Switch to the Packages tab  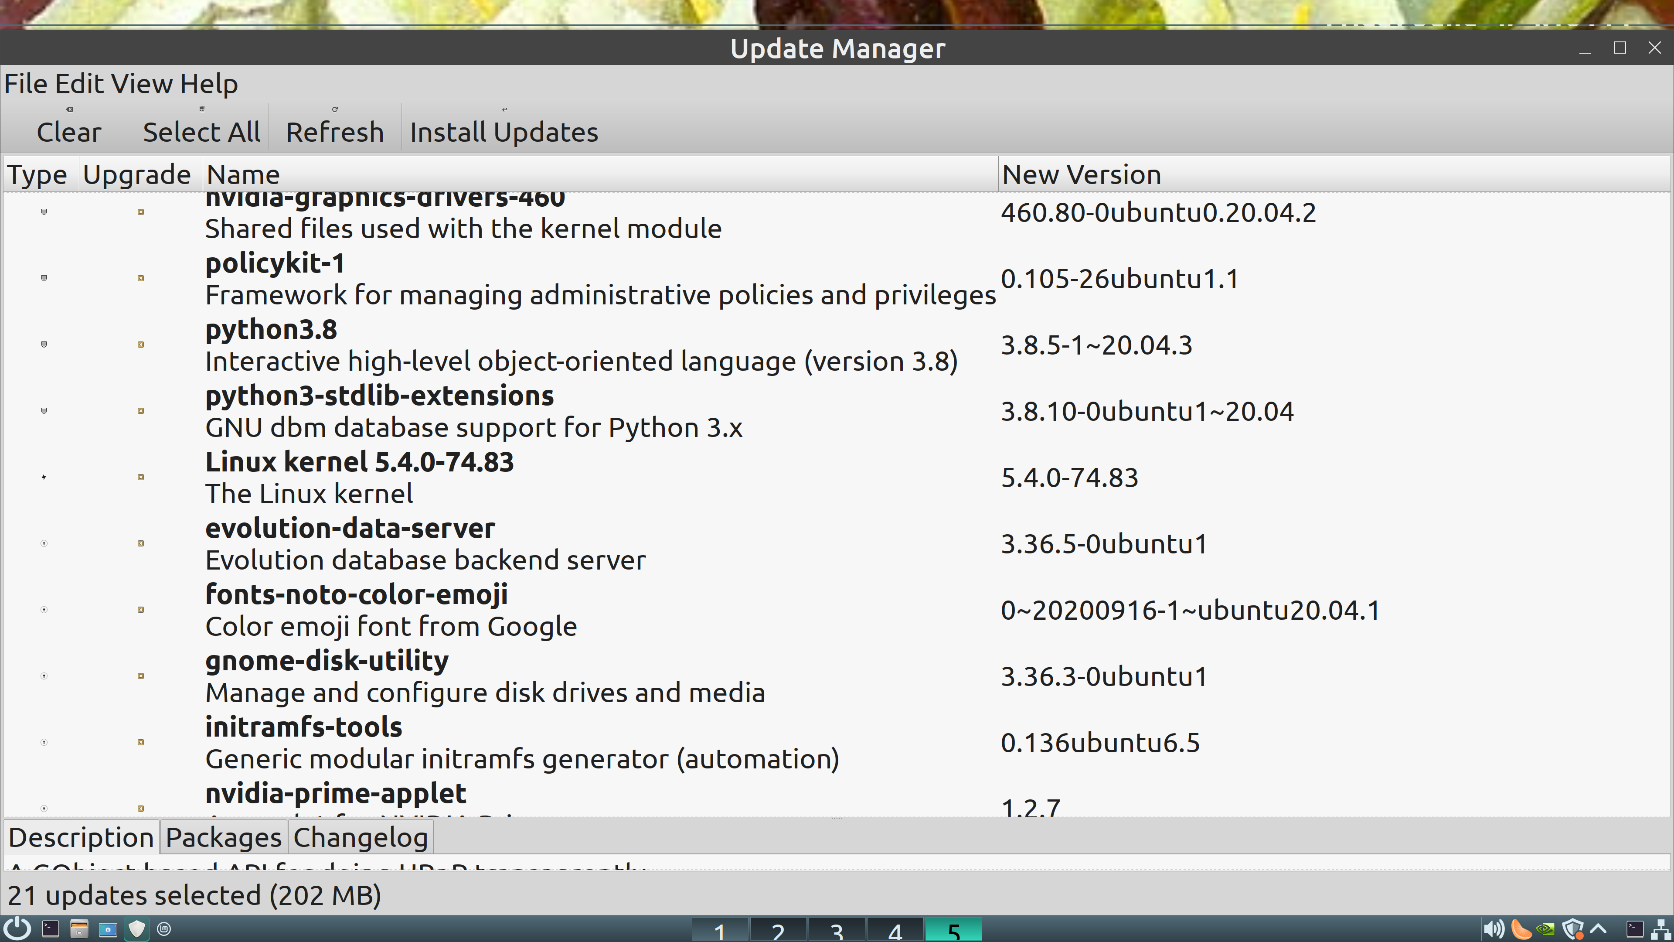pyautogui.click(x=224, y=837)
